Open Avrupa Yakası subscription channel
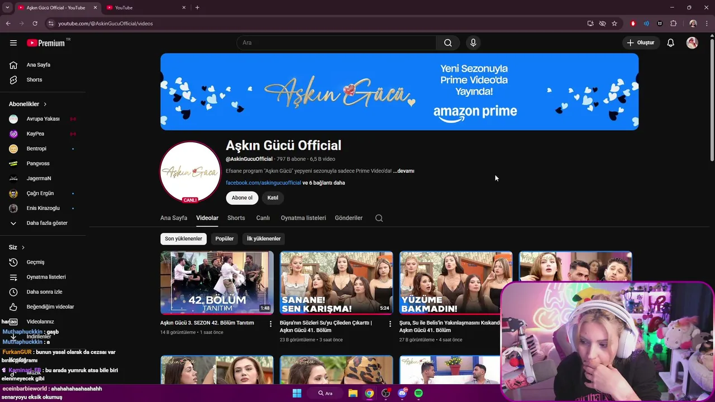 43,119
